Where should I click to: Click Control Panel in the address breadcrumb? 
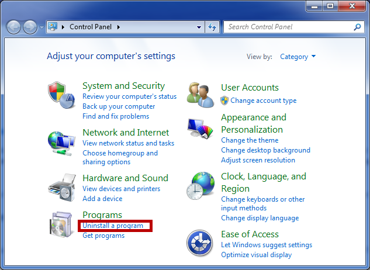pos(91,27)
